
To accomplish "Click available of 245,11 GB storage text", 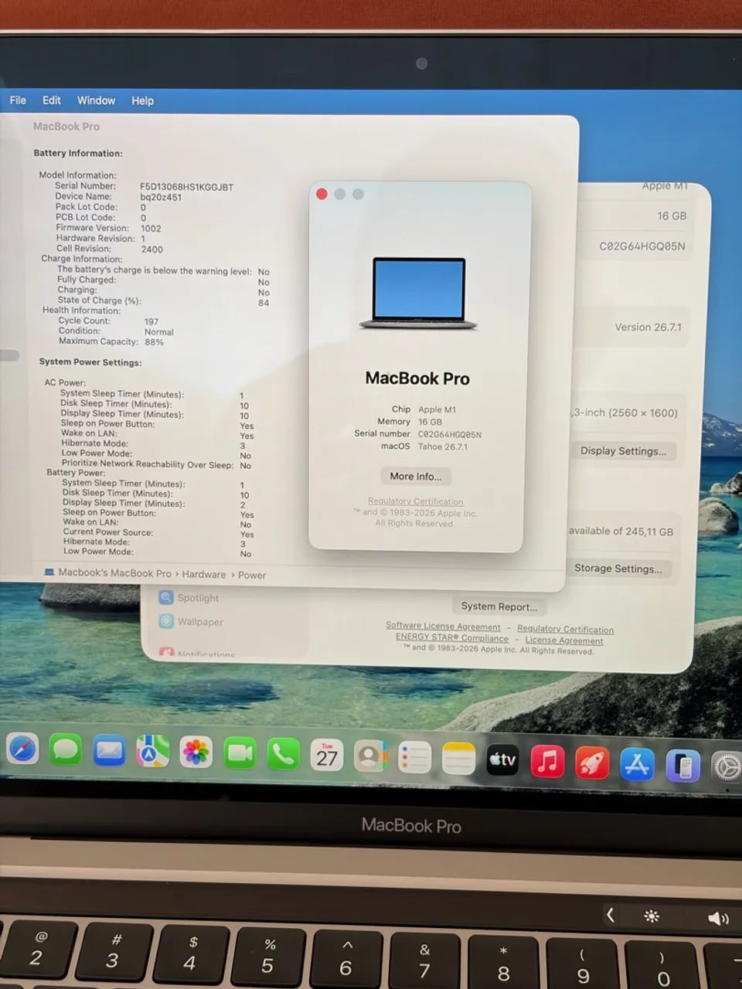I will [621, 531].
